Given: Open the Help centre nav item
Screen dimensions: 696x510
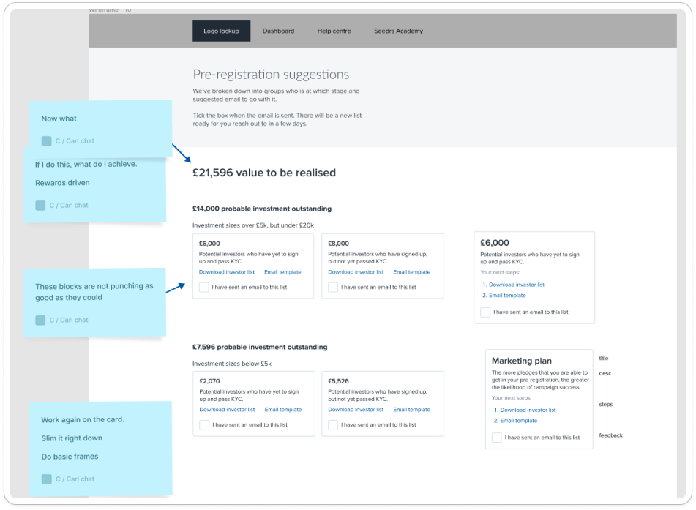Looking at the screenshot, I should [334, 31].
